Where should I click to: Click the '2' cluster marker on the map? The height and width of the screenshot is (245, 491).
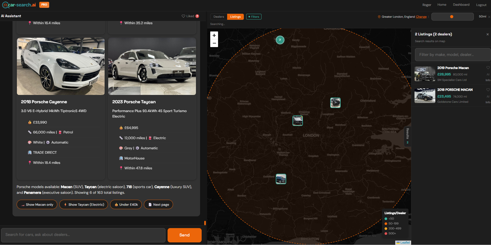[280, 40]
